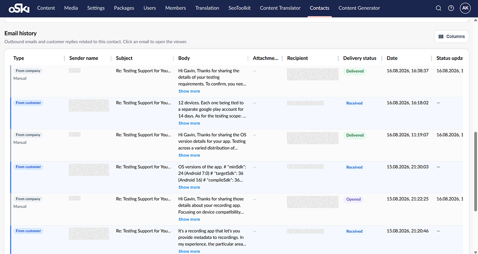This screenshot has height=254, width=478.
Task: Open the email dated 16.08.2026, 16:18:02
Action: (237, 113)
